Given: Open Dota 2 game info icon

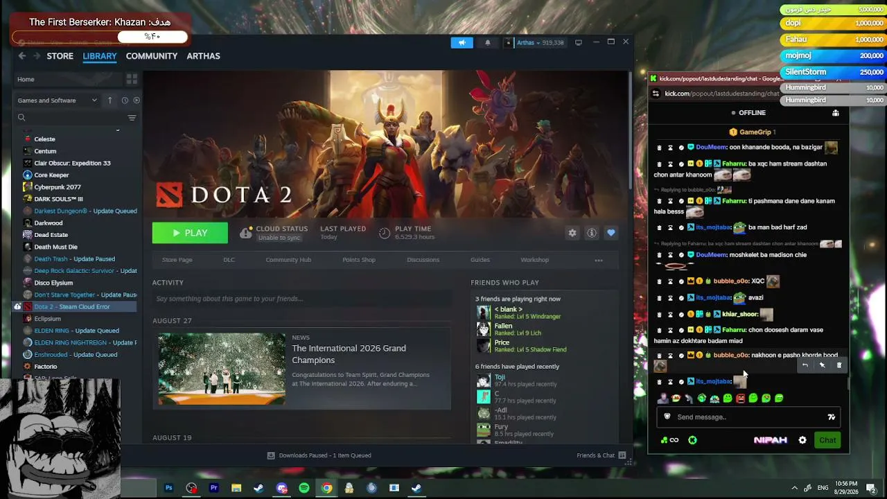Looking at the screenshot, I should pyautogui.click(x=592, y=233).
